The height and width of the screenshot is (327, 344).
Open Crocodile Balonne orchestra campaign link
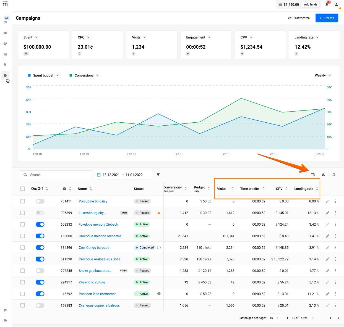point(100,236)
